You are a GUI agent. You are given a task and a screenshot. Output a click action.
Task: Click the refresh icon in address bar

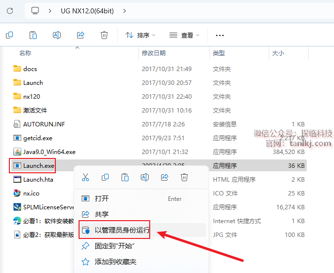10,11
